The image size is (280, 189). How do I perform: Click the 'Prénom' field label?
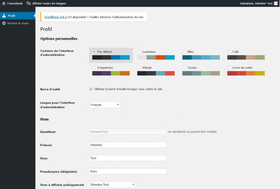[46, 145]
